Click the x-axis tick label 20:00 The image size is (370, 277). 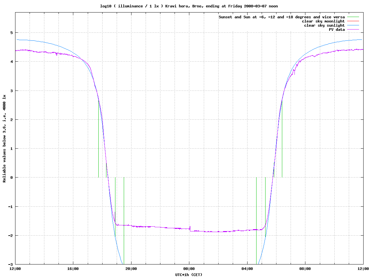point(131,269)
